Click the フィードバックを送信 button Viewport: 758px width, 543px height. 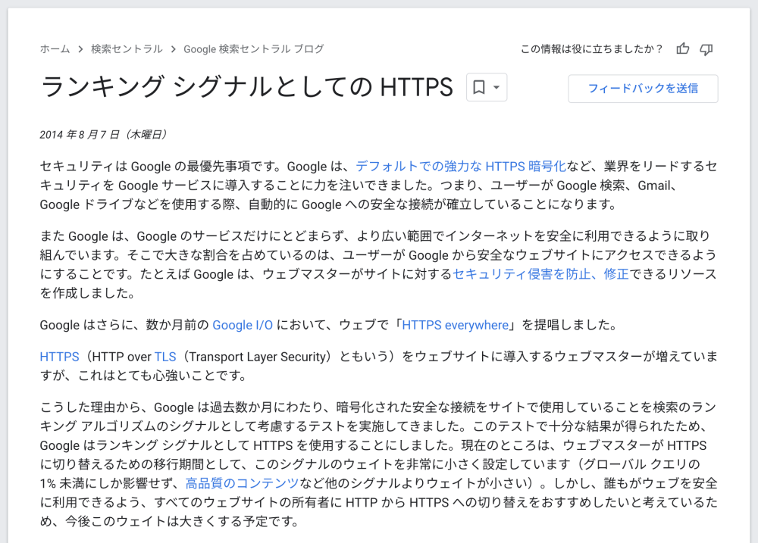tap(643, 89)
